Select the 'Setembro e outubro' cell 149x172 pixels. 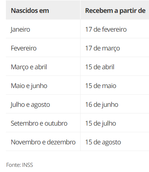(x=43, y=123)
